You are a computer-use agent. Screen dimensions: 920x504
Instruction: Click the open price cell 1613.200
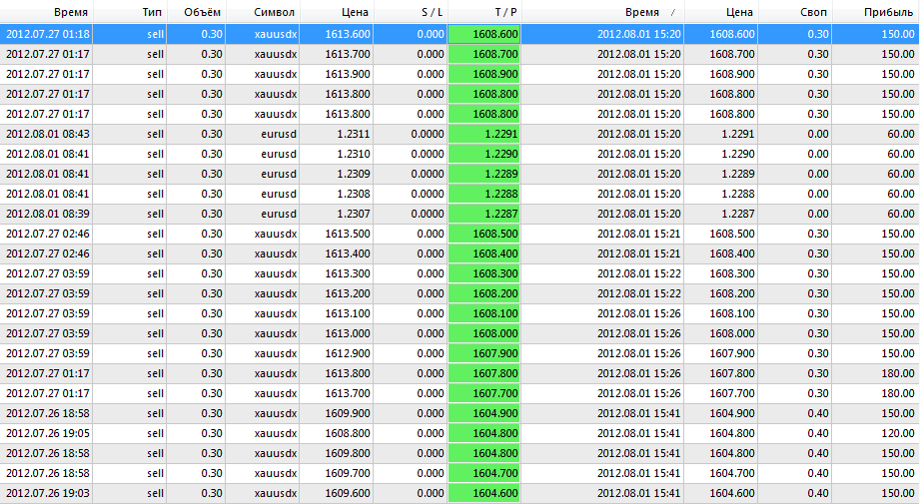coord(337,293)
